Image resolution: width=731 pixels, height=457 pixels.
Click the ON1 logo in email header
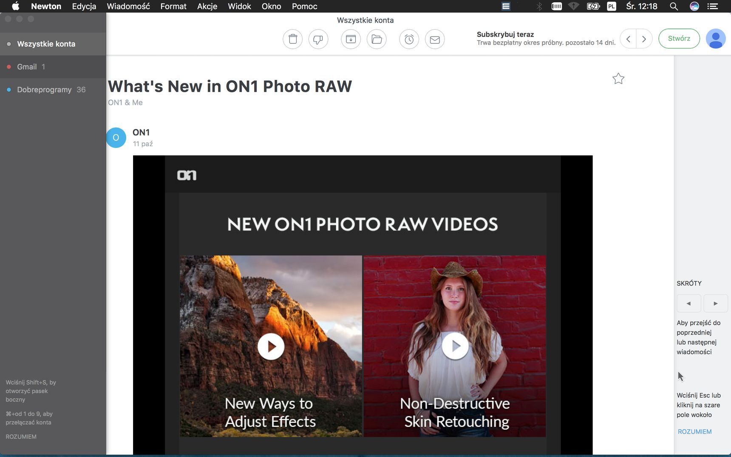coord(187,175)
